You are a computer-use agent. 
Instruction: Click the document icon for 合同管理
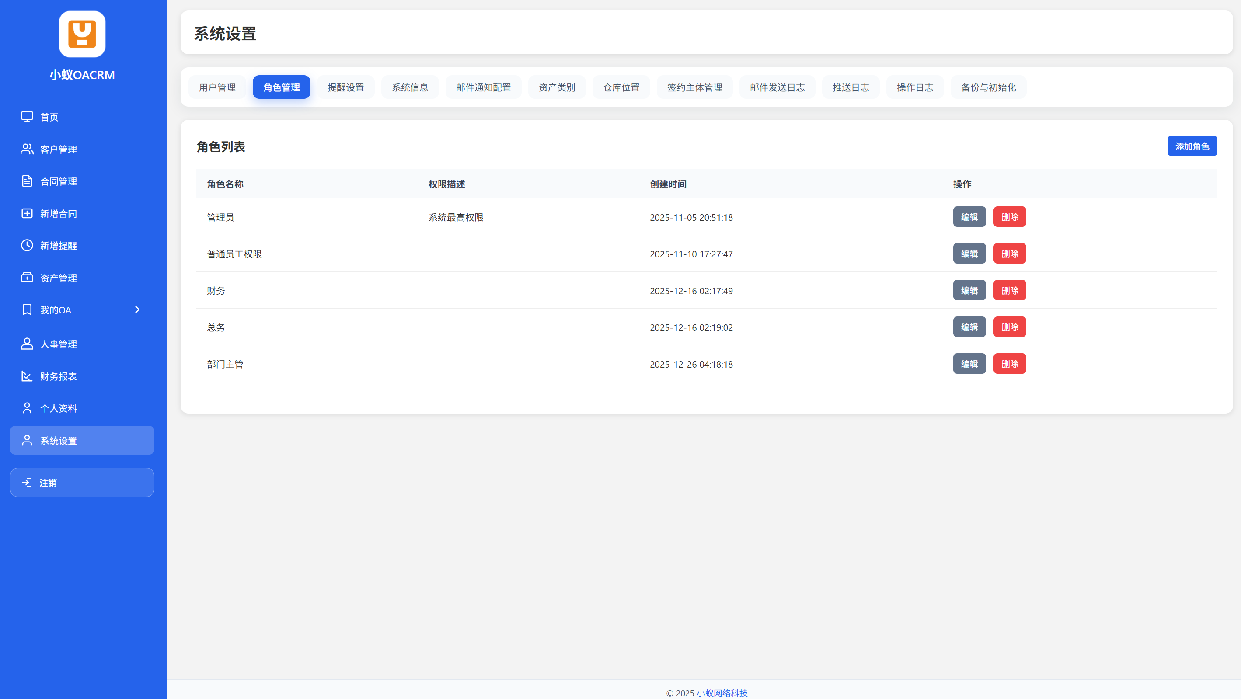click(x=27, y=181)
